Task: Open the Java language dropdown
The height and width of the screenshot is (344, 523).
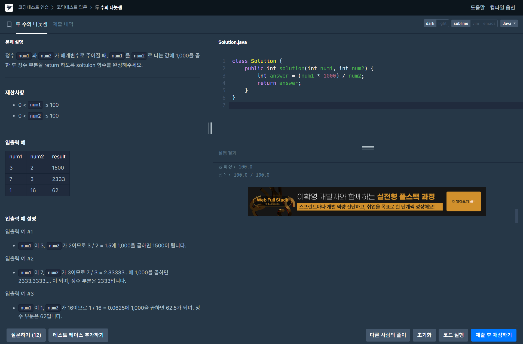Action: [509, 23]
